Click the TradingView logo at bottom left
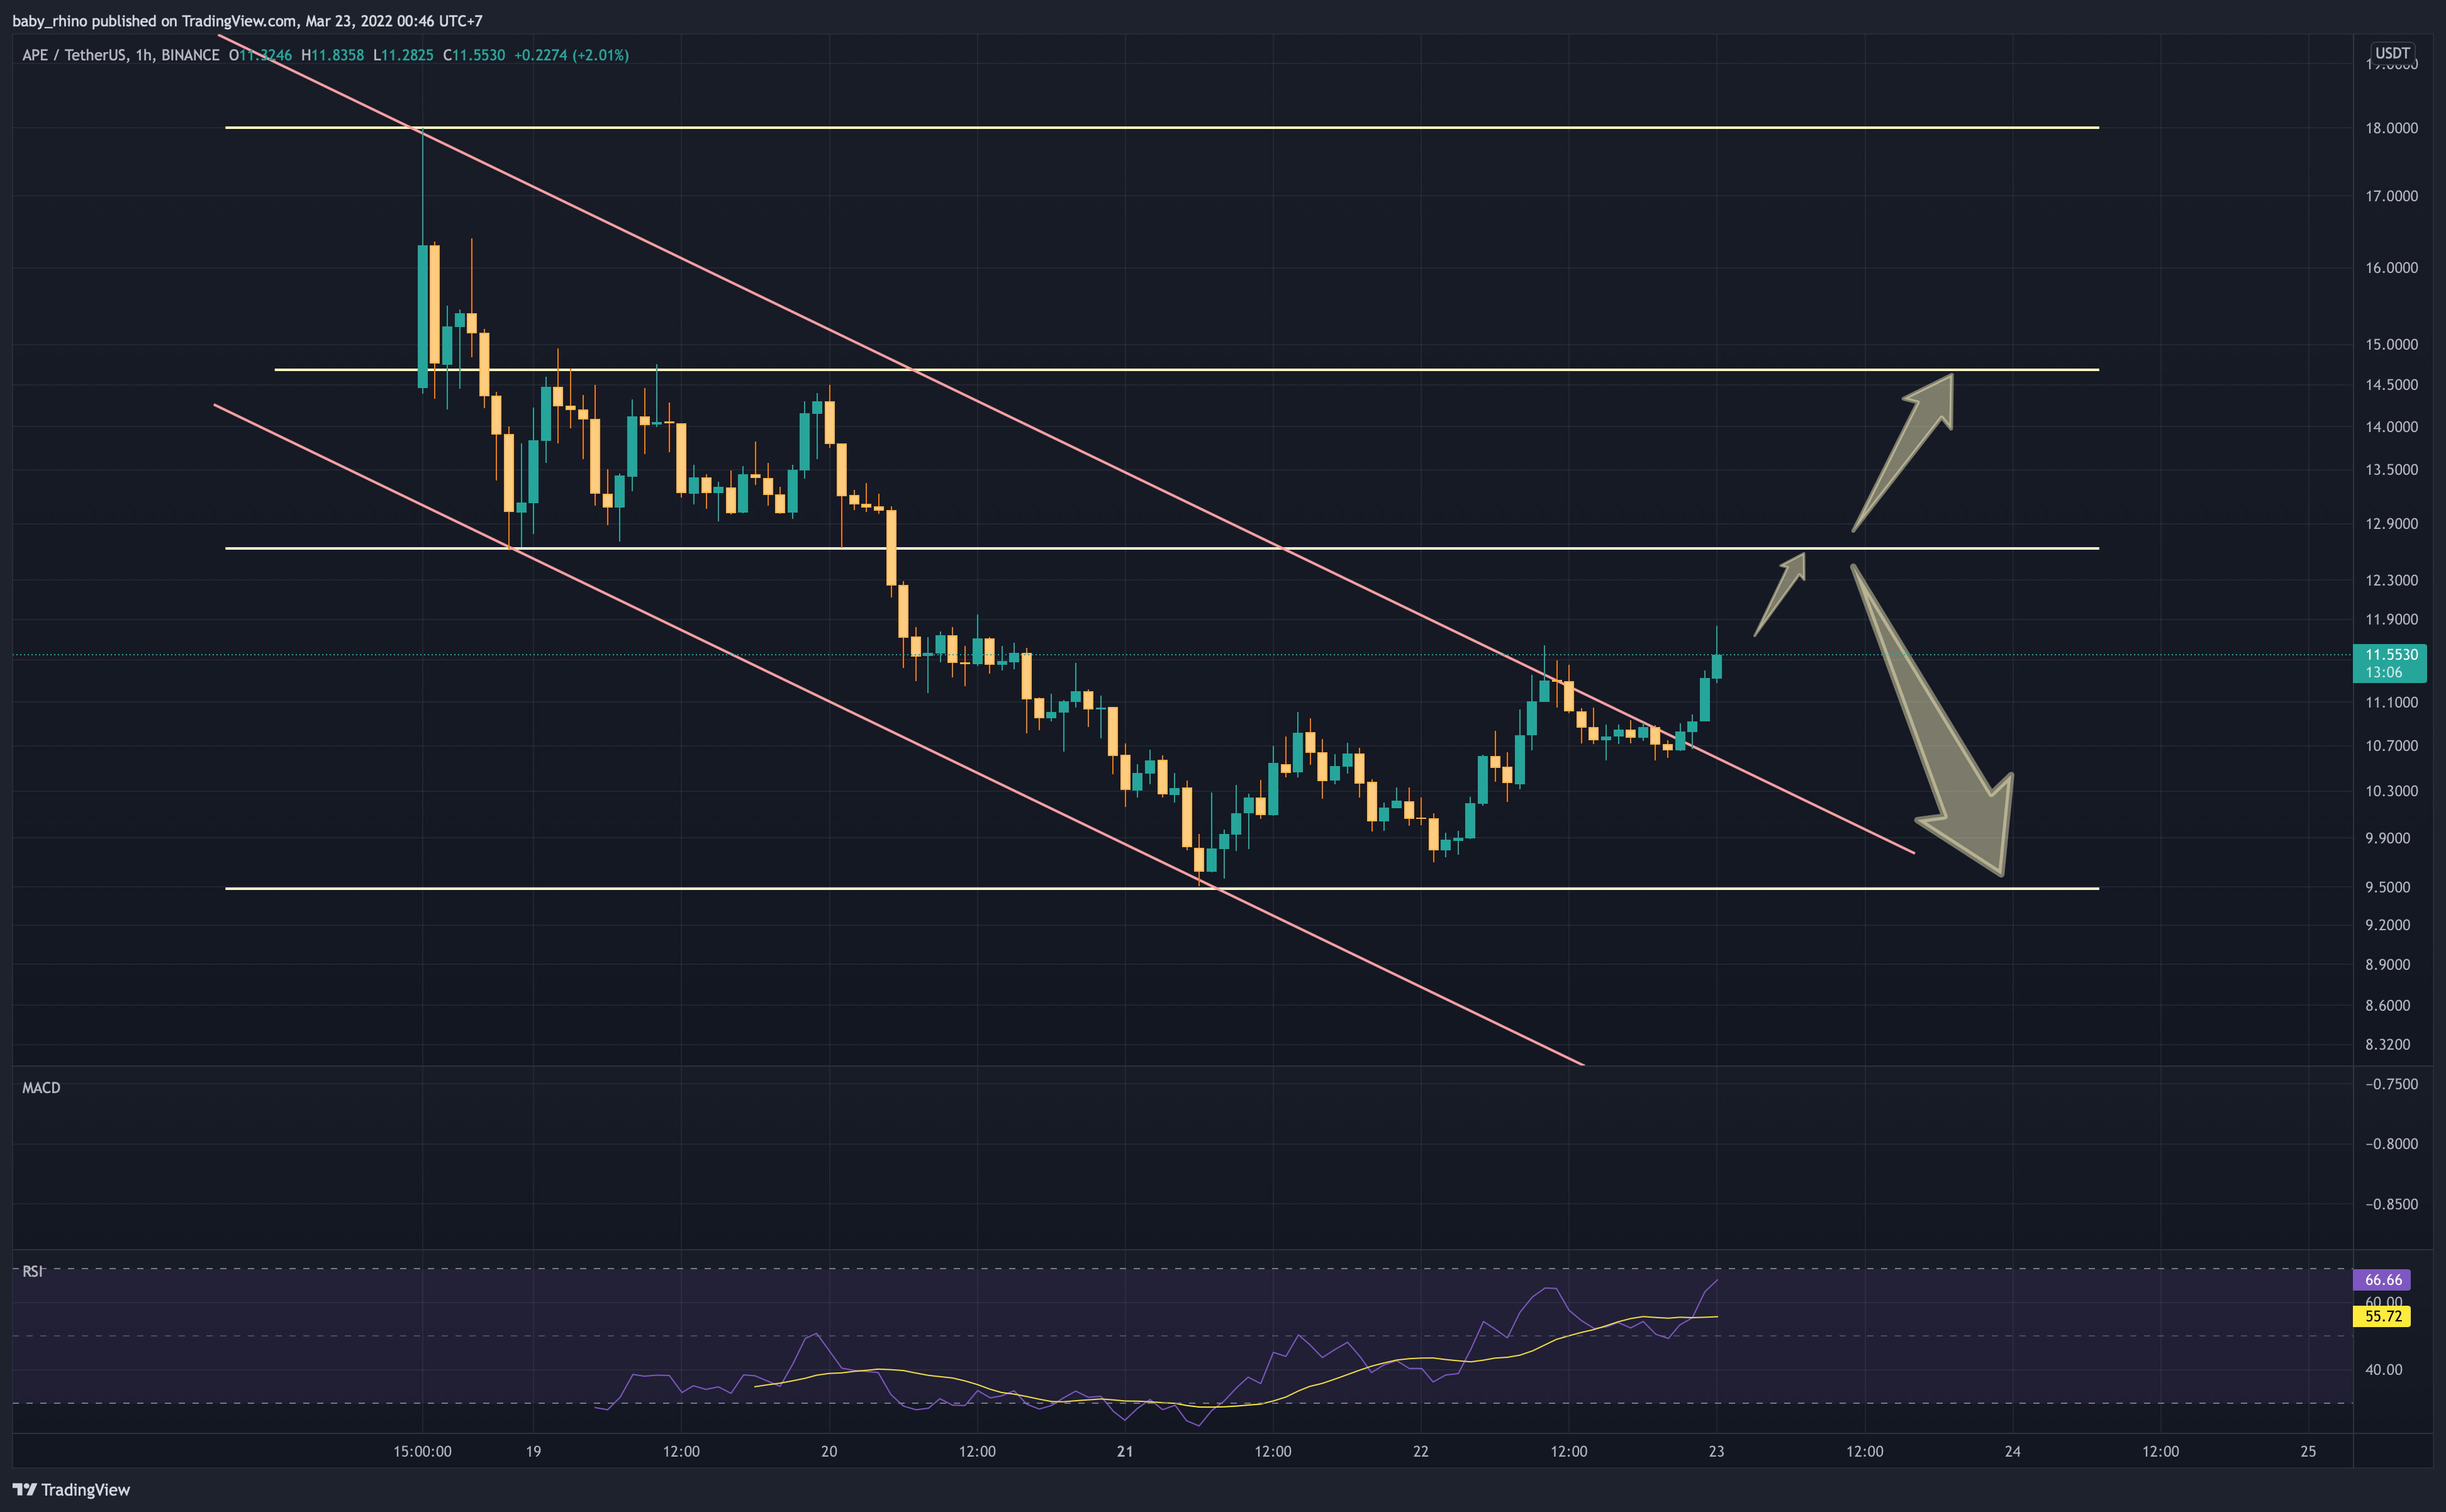The width and height of the screenshot is (2446, 1512). click(x=71, y=1490)
